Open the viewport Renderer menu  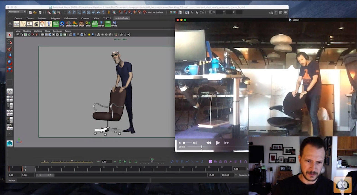(57, 31)
